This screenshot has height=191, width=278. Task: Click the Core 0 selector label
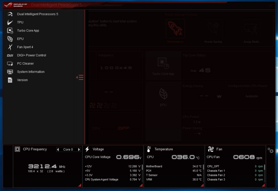[68, 150]
